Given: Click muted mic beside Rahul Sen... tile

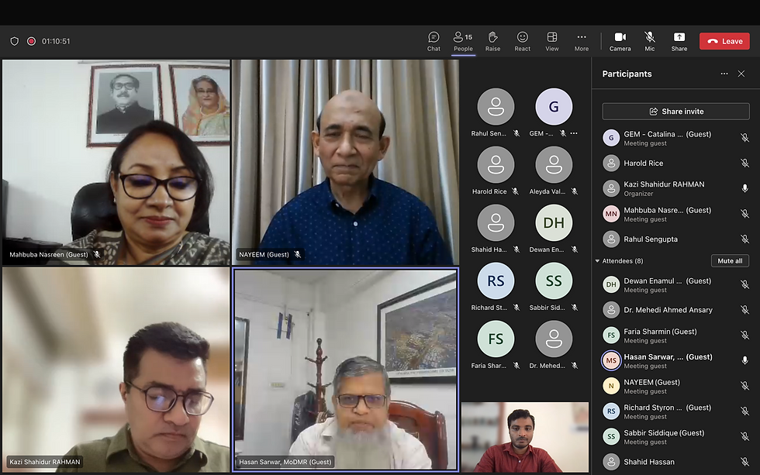Looking at the screenshot, I should pyautogui.click(x=516, y=133).
